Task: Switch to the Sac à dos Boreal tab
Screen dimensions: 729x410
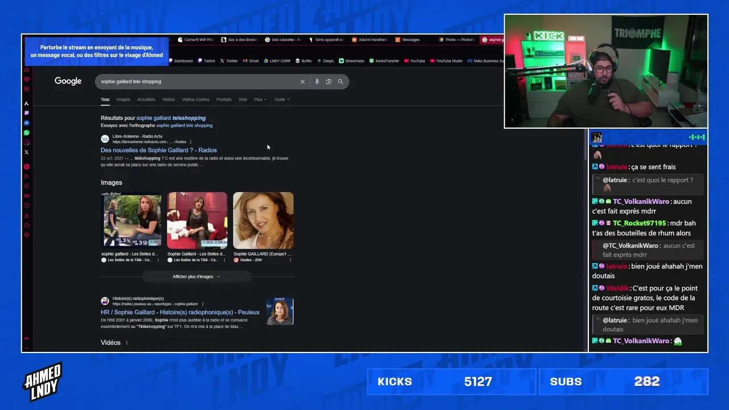Action: [239, 40]
